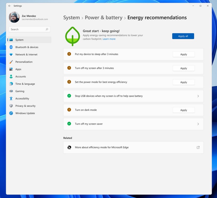
Task: Click the back arrow in Settings title bar
Action: tap(10, 6)
